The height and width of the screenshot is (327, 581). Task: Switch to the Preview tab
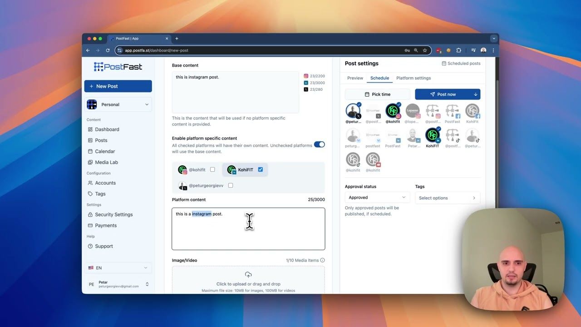point(355,78)
